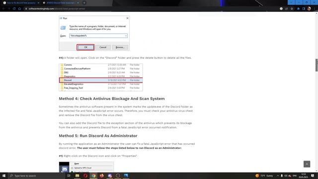
Task: Click step #1) Right-click on the Discord icon text
Action: pyautogui.click(x=98, y=156)
